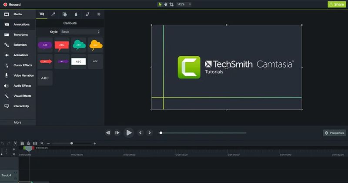Screen dimensions: 348x183
Task: Open the Interactivity panel
Action: pos(18,106)
